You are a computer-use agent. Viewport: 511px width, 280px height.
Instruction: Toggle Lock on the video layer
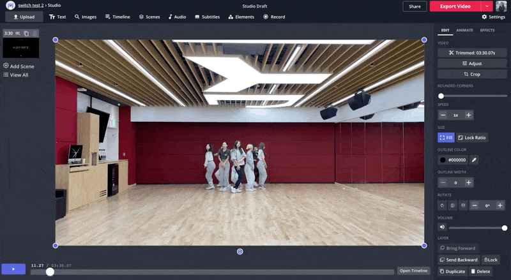[x=490, y=260]
